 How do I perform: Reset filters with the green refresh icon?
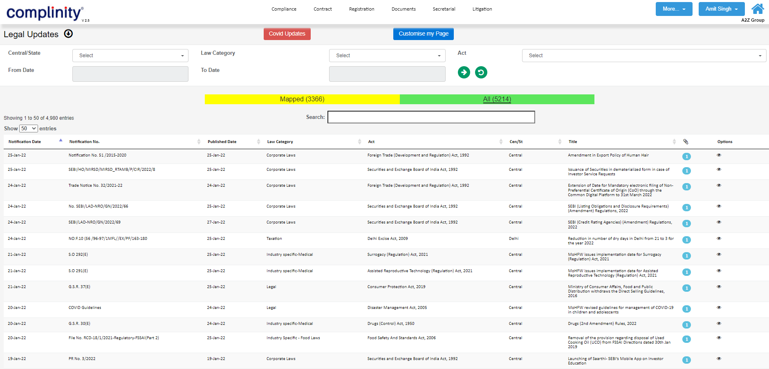pos(481,72)
